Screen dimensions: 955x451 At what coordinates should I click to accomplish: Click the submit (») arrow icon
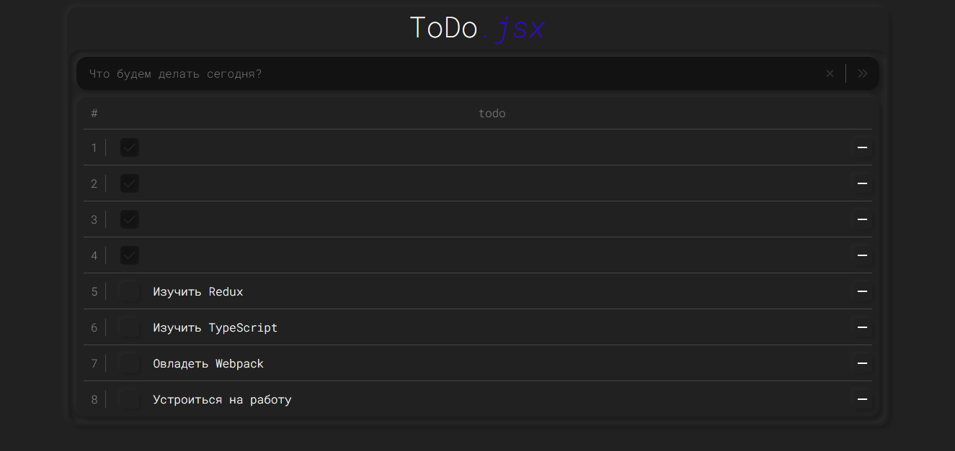(863, 73)
